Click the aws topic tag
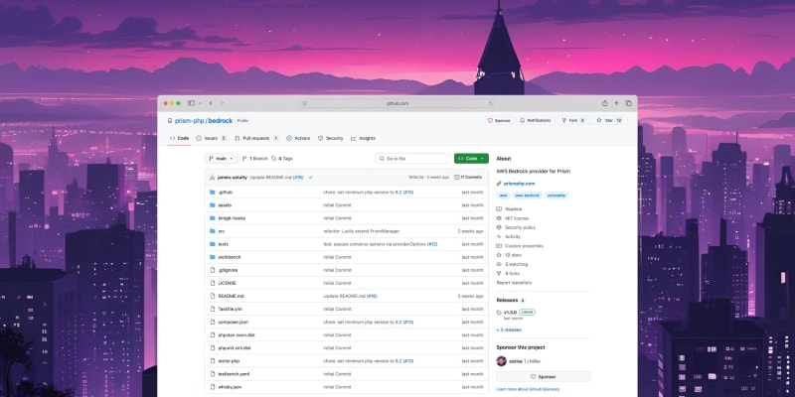Screen dimensions: 795x397 pyautogui.click(x=504, y=196)
